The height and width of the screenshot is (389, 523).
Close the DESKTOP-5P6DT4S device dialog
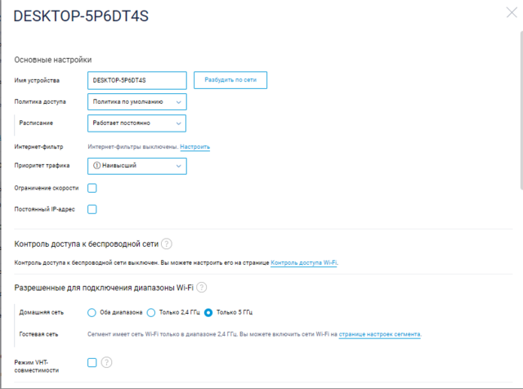pyautogui.click(x=512, y=12)
